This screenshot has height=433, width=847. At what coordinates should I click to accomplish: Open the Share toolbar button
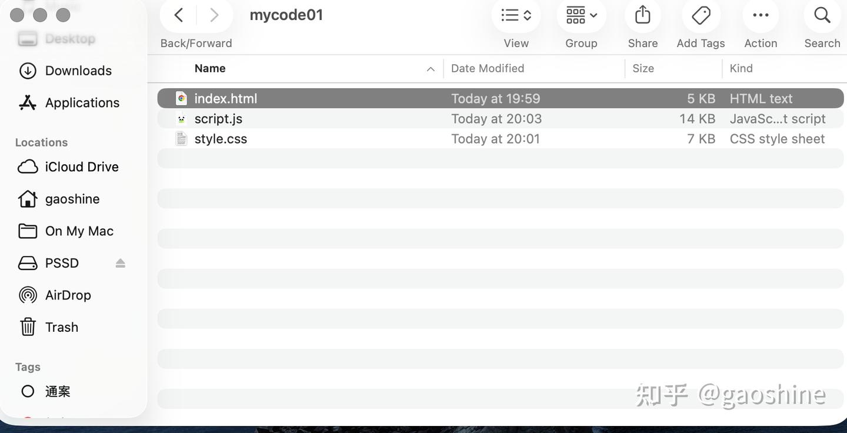click(642, 15)
